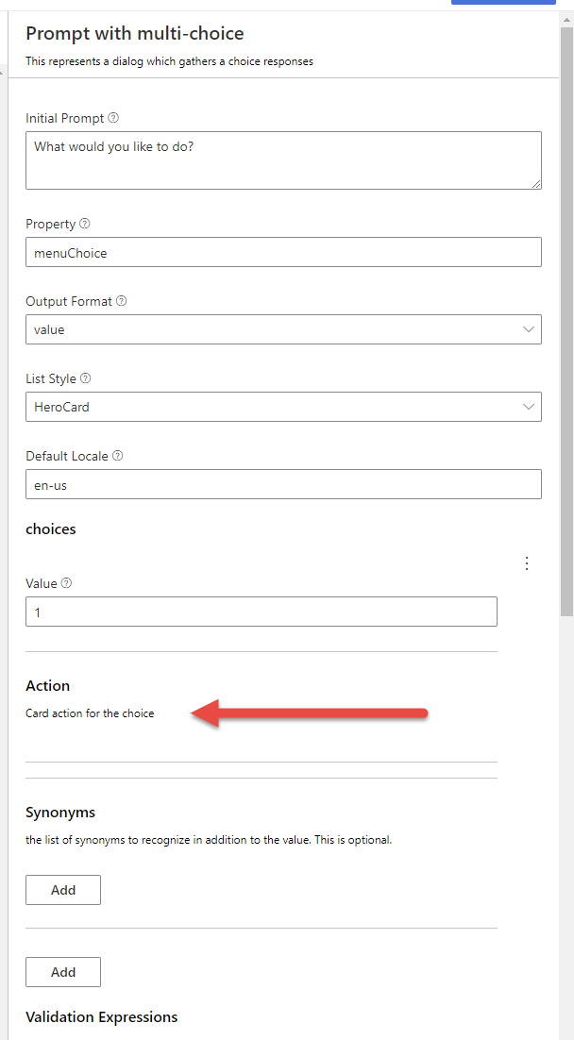Viewport: 574px width, 1040px height.
Task: Open help tooltip for Property
Action: click(x=87, y=224)
